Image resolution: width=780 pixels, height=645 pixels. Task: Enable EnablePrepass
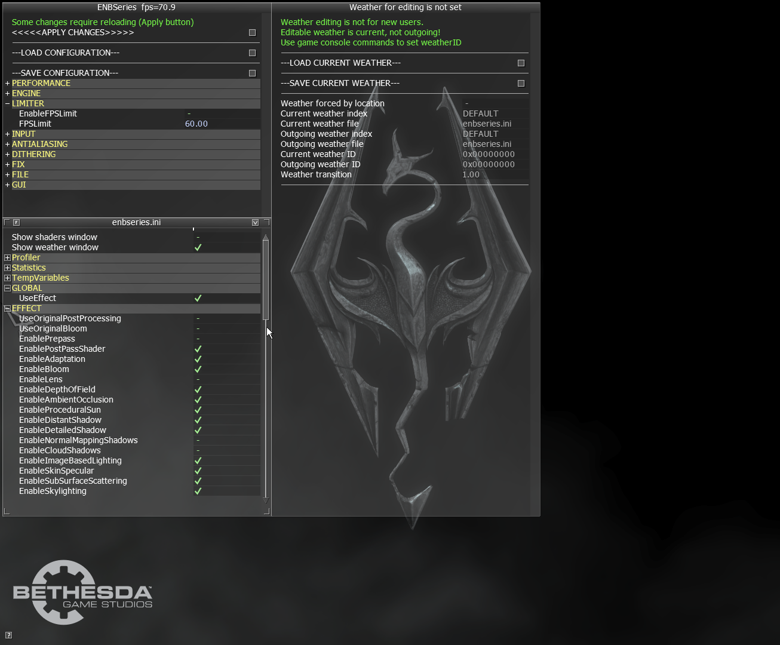click(x=227, y=339)
